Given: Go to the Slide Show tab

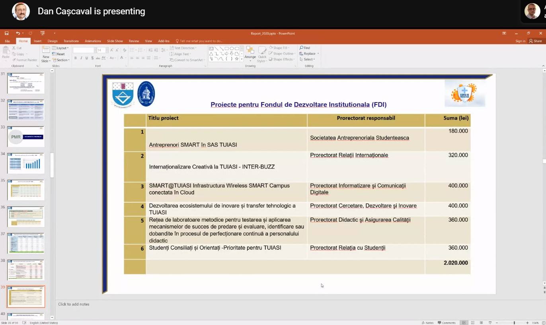Looking at the screenshot, I should (x=115, y=41).
